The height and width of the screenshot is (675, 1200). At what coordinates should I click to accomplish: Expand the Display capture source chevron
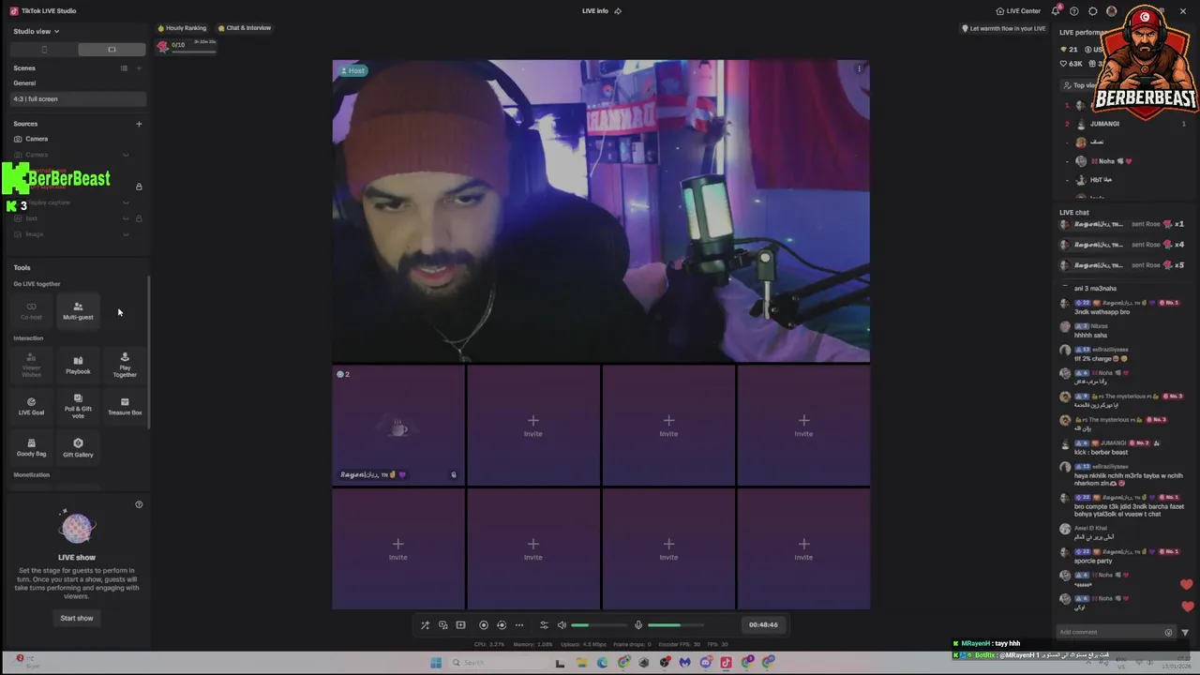(x=126, y=202)
